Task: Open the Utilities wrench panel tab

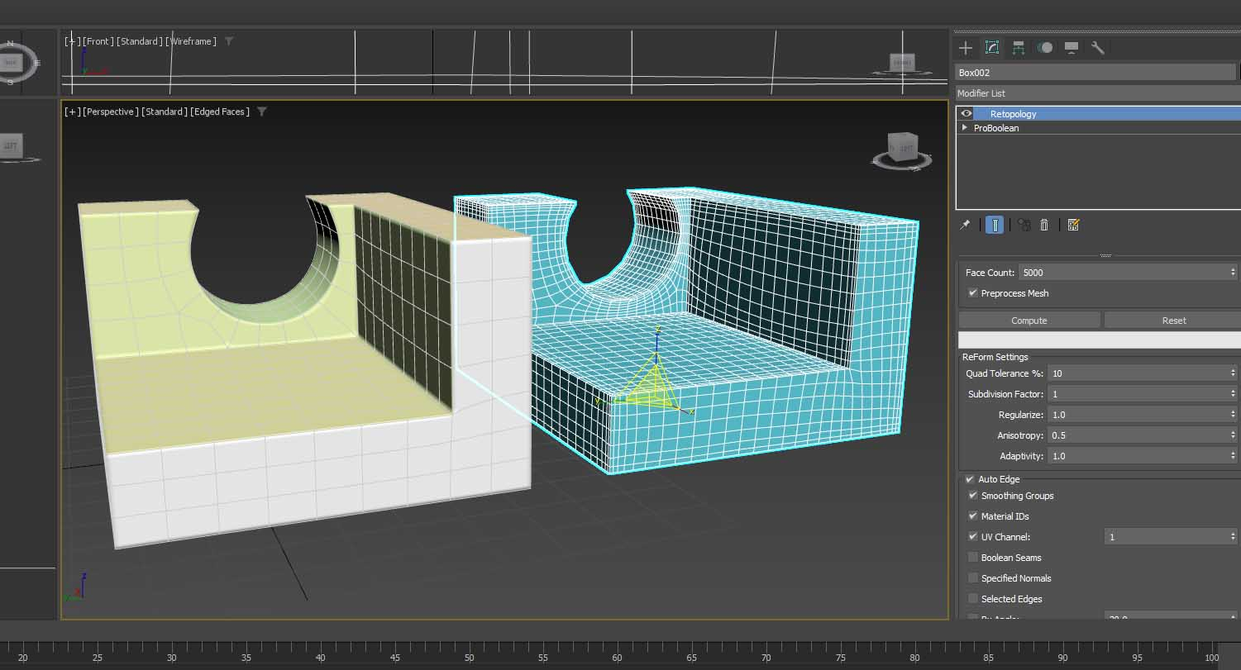Action: 1098,48
